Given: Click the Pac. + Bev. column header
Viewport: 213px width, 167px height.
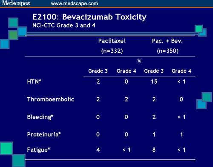Looking at the screenshot, I should click(167, 41).
